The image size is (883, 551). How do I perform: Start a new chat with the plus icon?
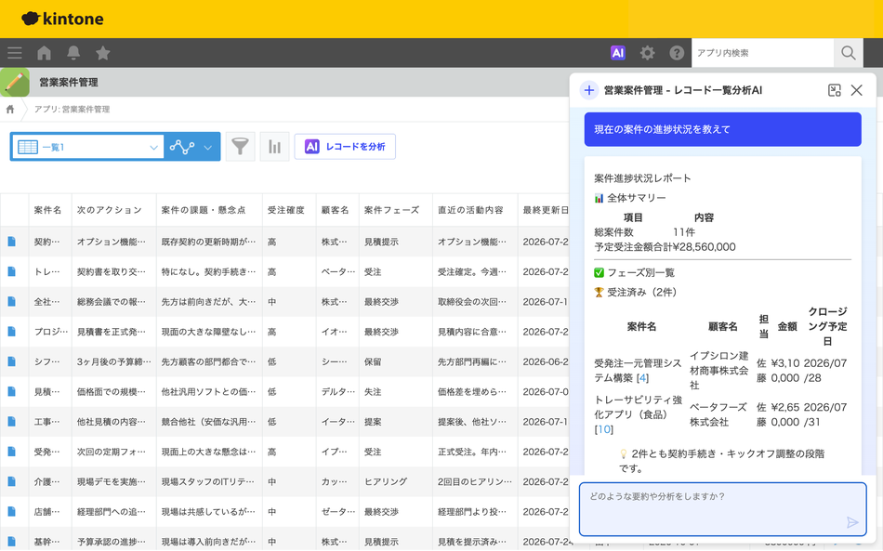pos(589,90)
